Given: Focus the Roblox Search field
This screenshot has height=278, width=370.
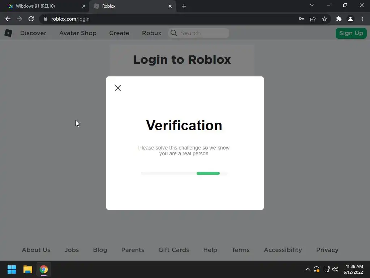Looking at the screenshot, I should (199, 33).
